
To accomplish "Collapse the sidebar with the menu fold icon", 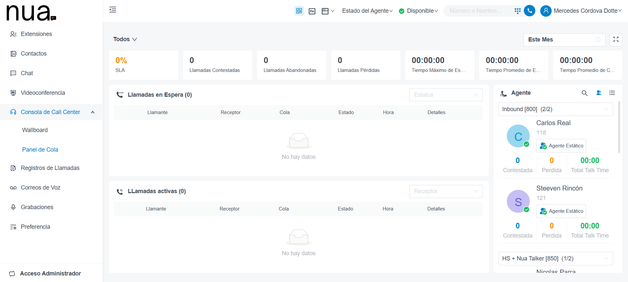I will 113,9.
